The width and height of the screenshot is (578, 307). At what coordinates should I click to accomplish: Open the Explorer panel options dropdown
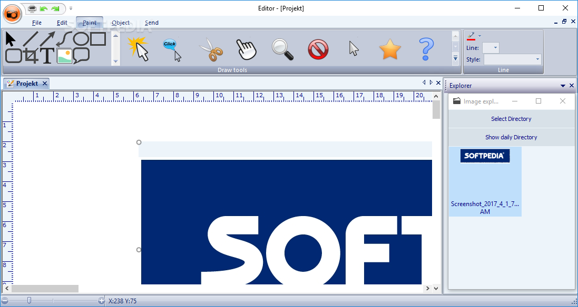tap(563, 86)
